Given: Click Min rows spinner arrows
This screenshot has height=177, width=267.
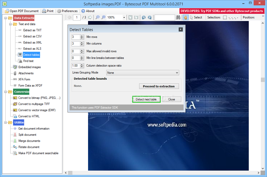Looking at the screenshot, I should coord(82,37).
